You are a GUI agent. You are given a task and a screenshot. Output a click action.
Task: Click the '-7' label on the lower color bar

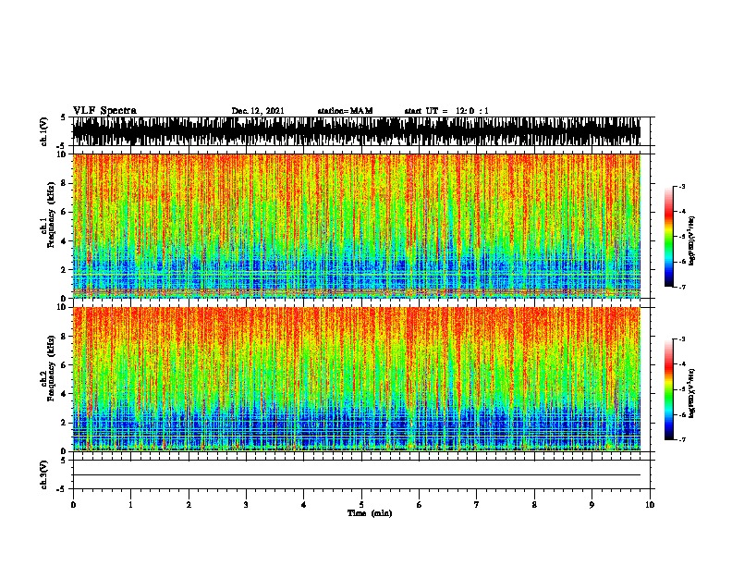click(x=681, y=439)
